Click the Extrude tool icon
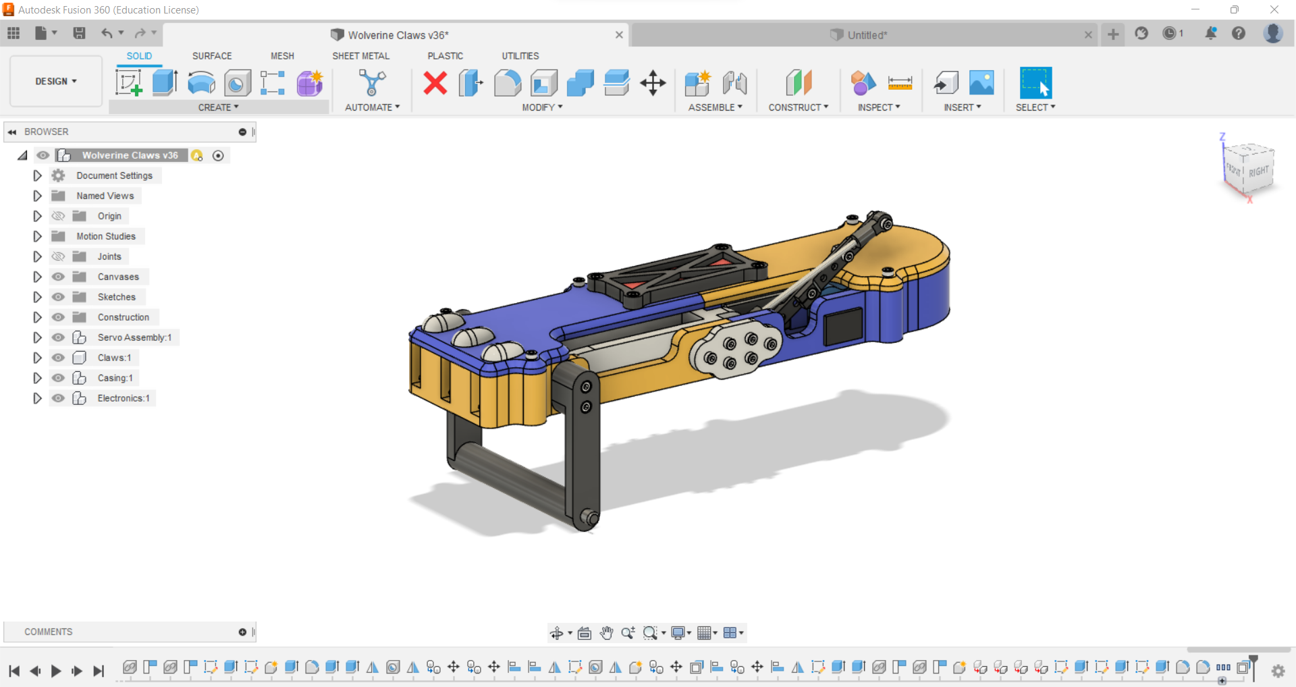The height and width of the screenshot is (687, 1296). pos(165,83)
